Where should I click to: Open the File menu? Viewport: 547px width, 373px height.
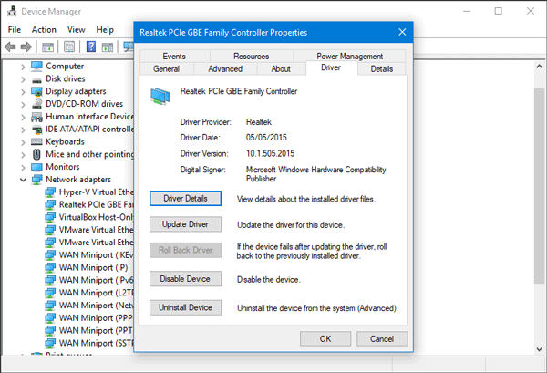pyautogui.click(x=15, y=30)
